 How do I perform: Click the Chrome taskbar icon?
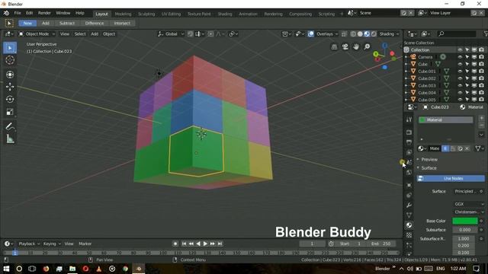coord(125,269)
